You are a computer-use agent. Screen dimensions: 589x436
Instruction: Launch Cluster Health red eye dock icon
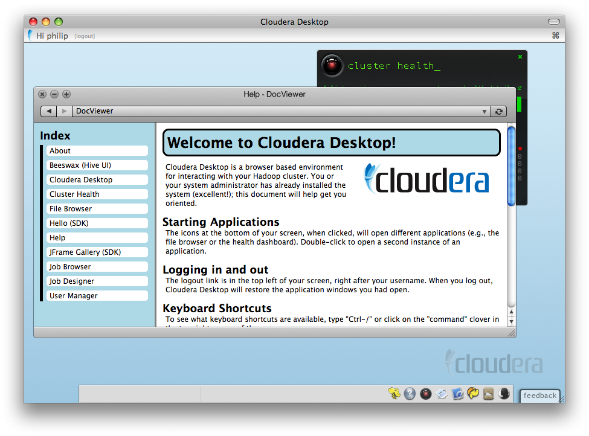coord(426,394)
